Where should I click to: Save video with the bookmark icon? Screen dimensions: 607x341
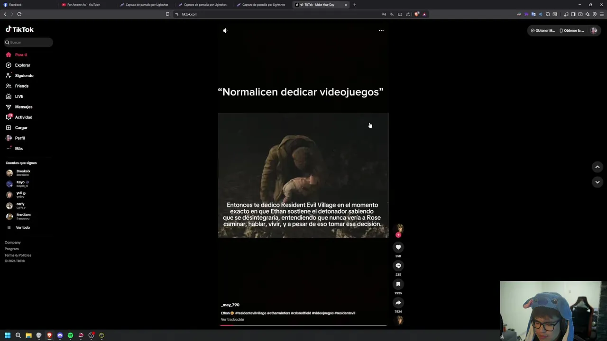pos(398,284)
